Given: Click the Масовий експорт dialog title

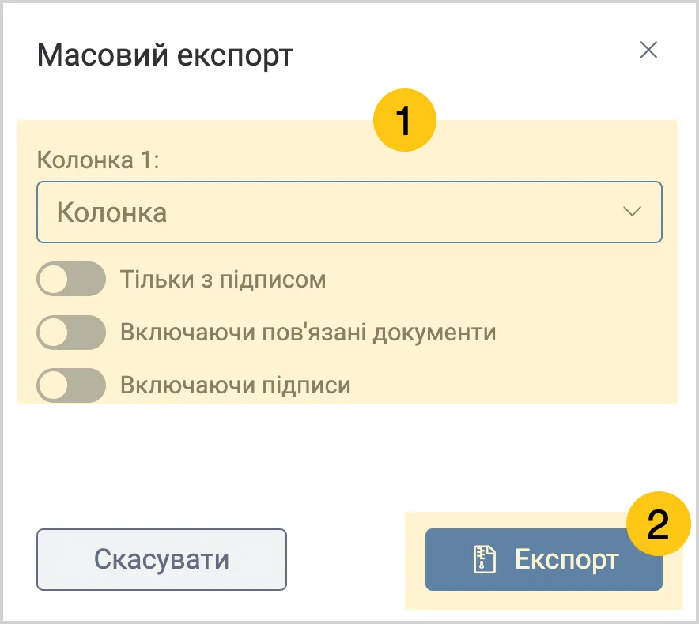Looking at the screenshot, I should click(x=165, y=55).
